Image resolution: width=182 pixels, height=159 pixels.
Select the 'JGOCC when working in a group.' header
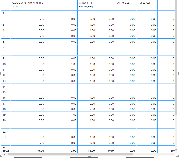28,5
